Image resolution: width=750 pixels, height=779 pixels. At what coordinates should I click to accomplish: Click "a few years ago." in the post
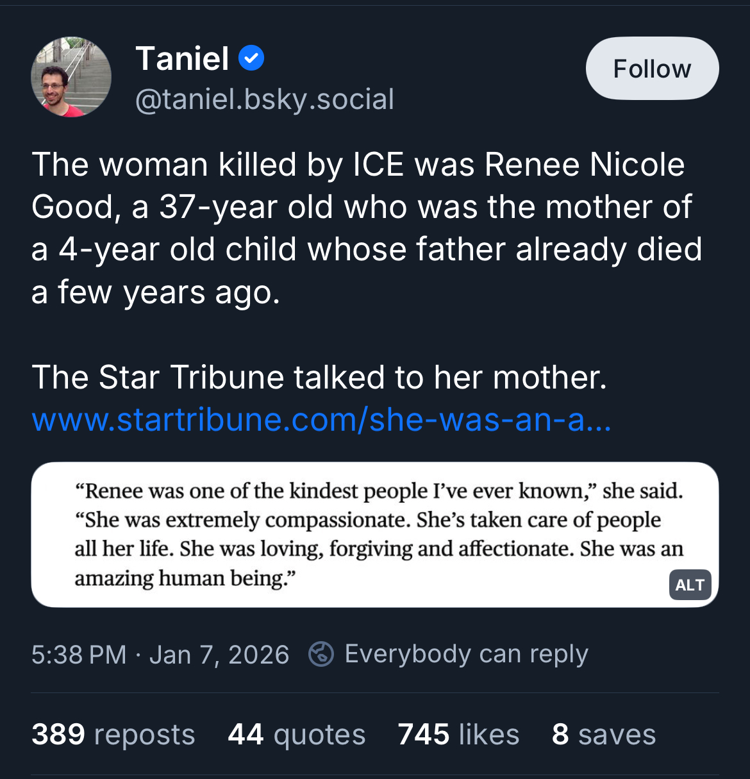point(156,292)
